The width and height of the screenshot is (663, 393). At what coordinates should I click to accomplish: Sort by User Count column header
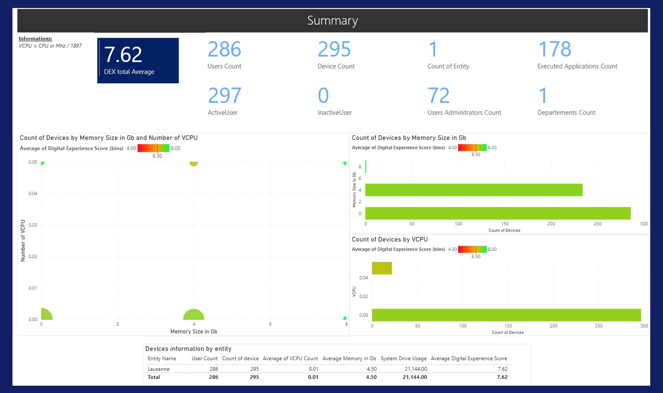(204, 358)
